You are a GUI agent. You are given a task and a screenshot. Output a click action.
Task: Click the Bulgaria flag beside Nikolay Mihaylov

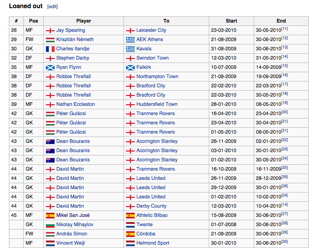coord(50,225)
